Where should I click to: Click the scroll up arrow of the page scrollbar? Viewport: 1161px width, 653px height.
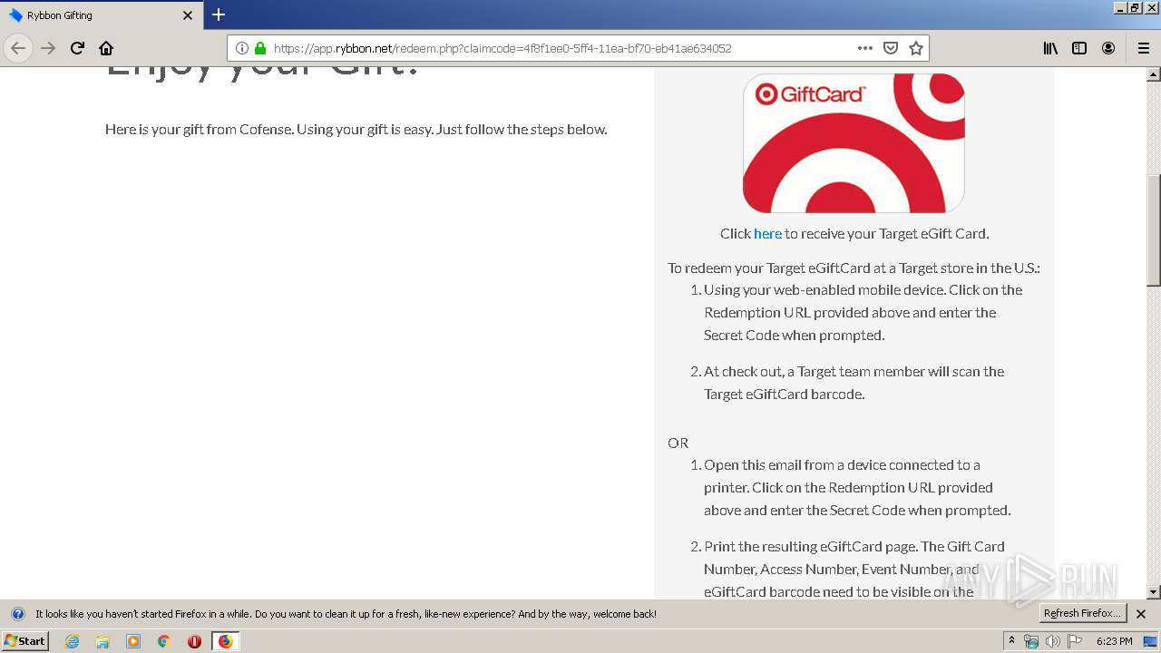click(x=1154, y=74)
